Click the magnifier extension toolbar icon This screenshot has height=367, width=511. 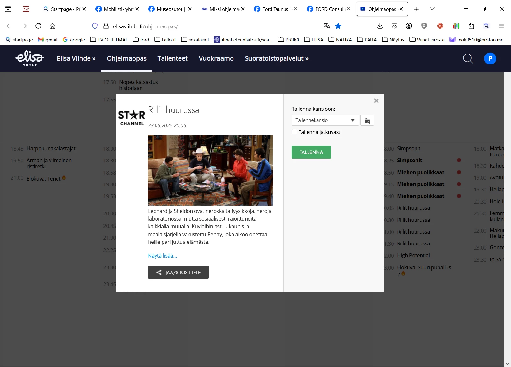tap(486, 26)
